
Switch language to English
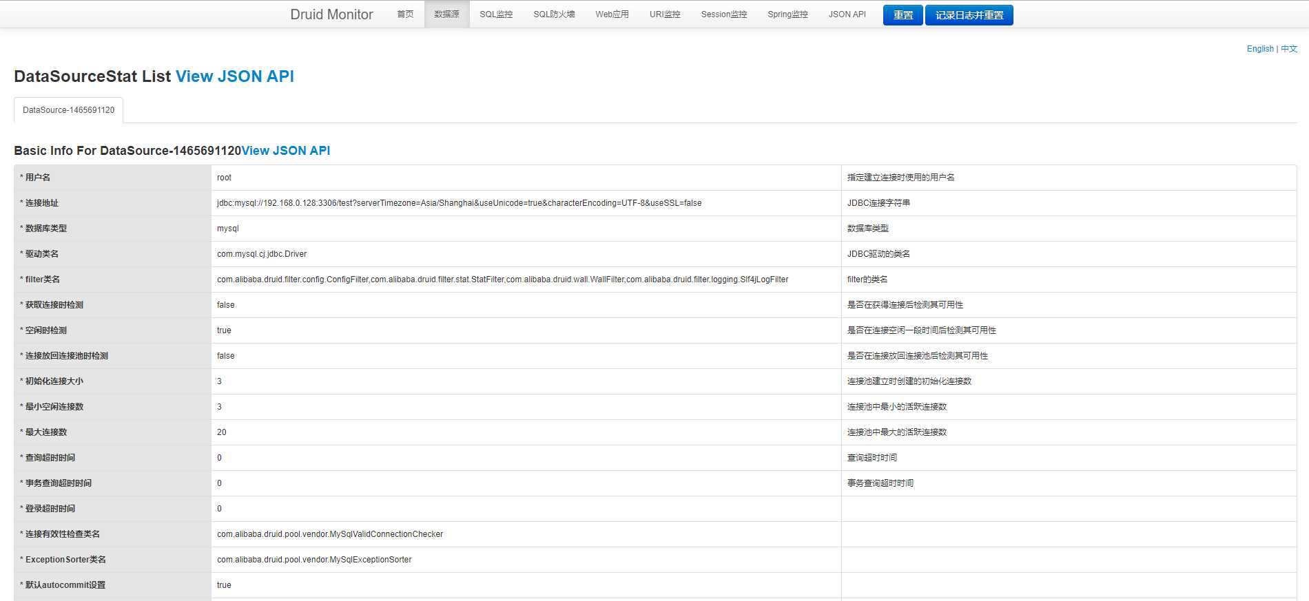click(1260, 49)
